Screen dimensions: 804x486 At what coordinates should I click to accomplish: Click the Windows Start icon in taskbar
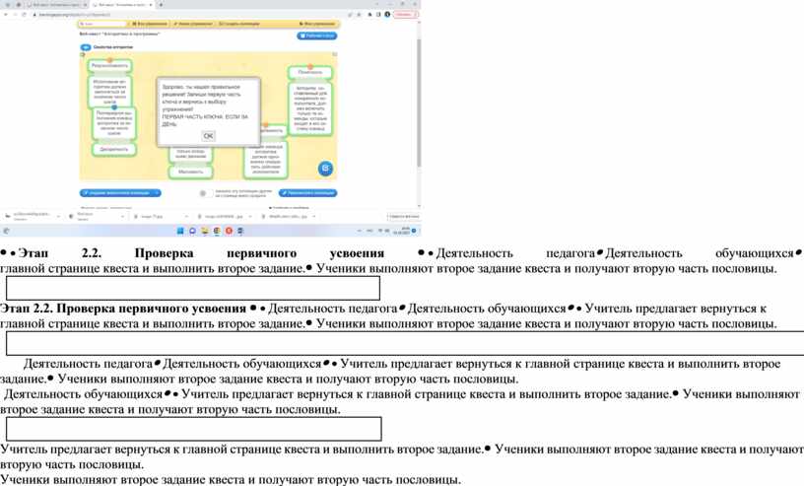click(x=180, y=231)
